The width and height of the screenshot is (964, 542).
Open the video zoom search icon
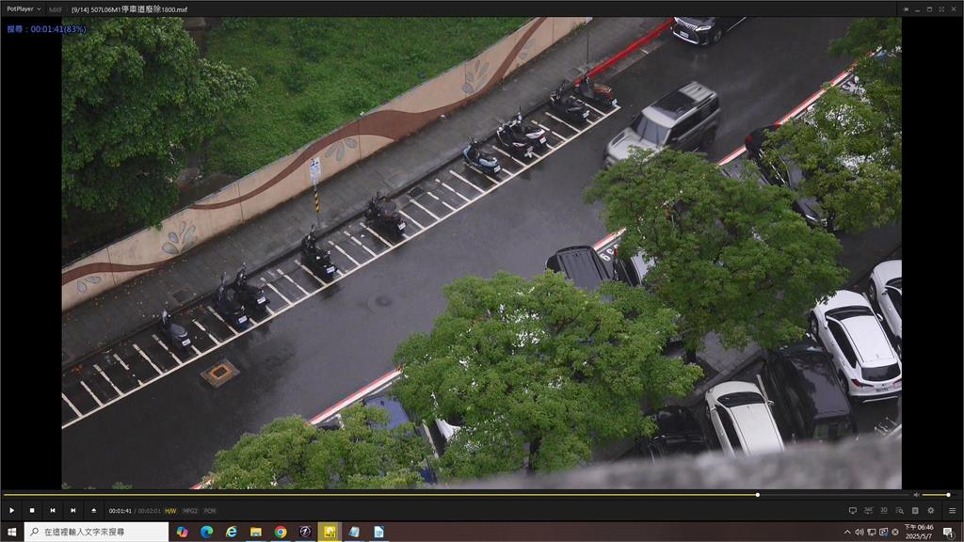tap(899, 510)
